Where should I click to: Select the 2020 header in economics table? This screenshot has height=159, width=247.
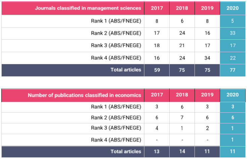(x=233, y=95)
